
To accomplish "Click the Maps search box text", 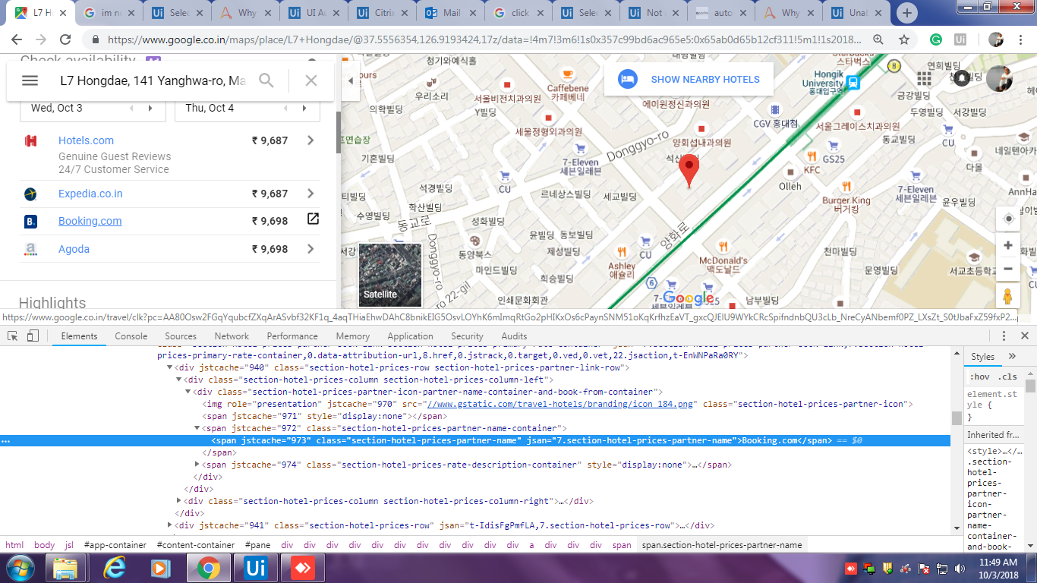I will pos(153,80).
